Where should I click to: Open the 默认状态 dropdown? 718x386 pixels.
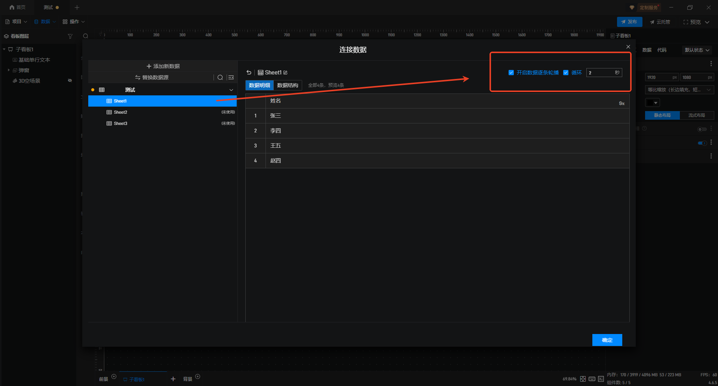pos(697,50)
